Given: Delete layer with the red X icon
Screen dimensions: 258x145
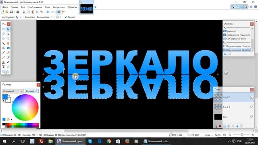Looking at the screenshot, I should click(x=220, y=126).
